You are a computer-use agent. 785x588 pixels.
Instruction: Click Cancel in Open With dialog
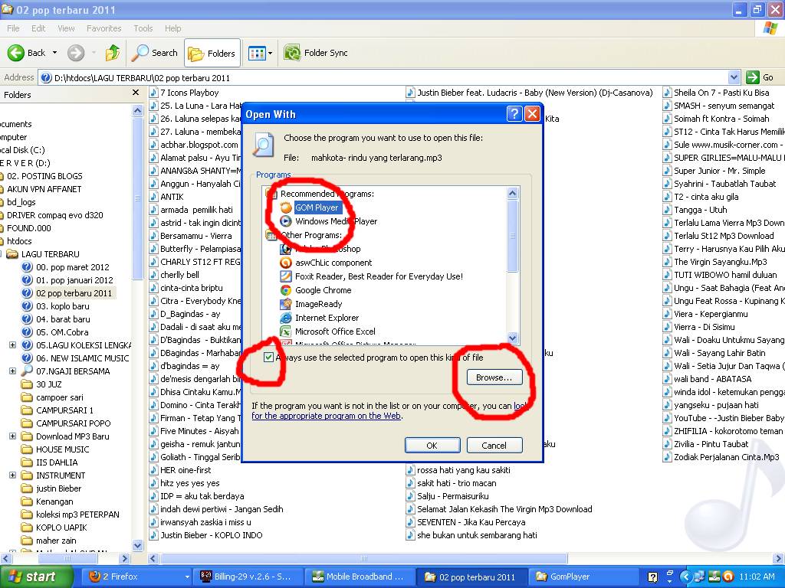494,446
